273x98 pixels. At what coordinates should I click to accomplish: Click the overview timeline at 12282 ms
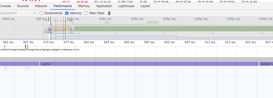point(233,19)
